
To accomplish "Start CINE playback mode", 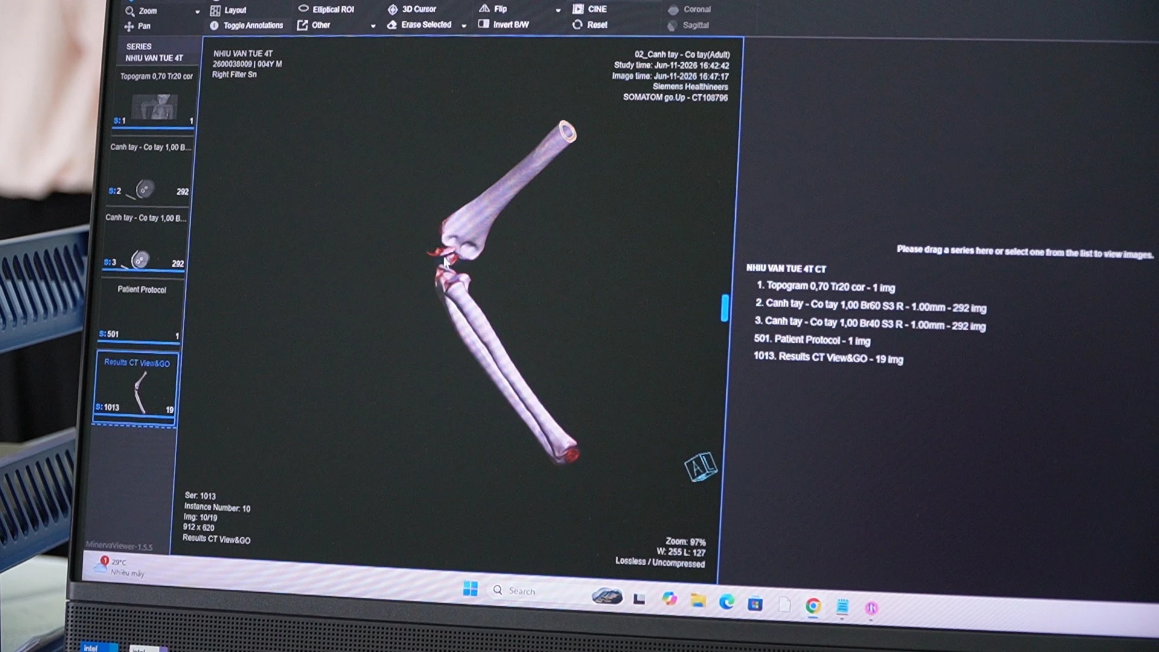I will 590,8.
